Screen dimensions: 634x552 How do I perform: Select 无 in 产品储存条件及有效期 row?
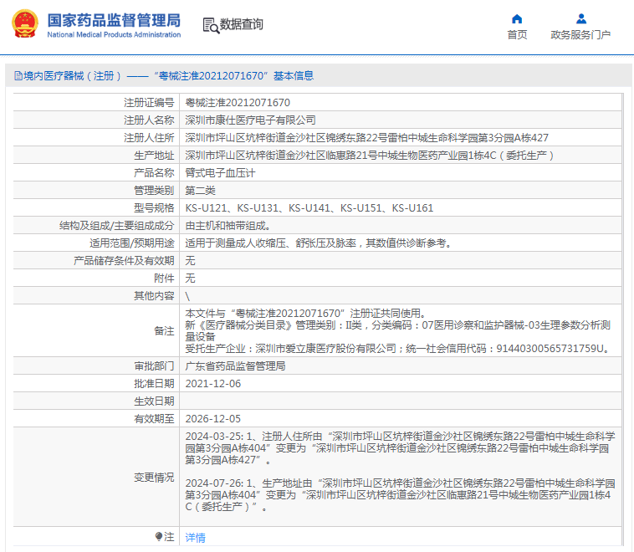pos(190,261)
